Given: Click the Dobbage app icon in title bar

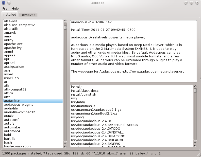Looking at the screenshot, I should pyautogui.click(x=4, y=3).
